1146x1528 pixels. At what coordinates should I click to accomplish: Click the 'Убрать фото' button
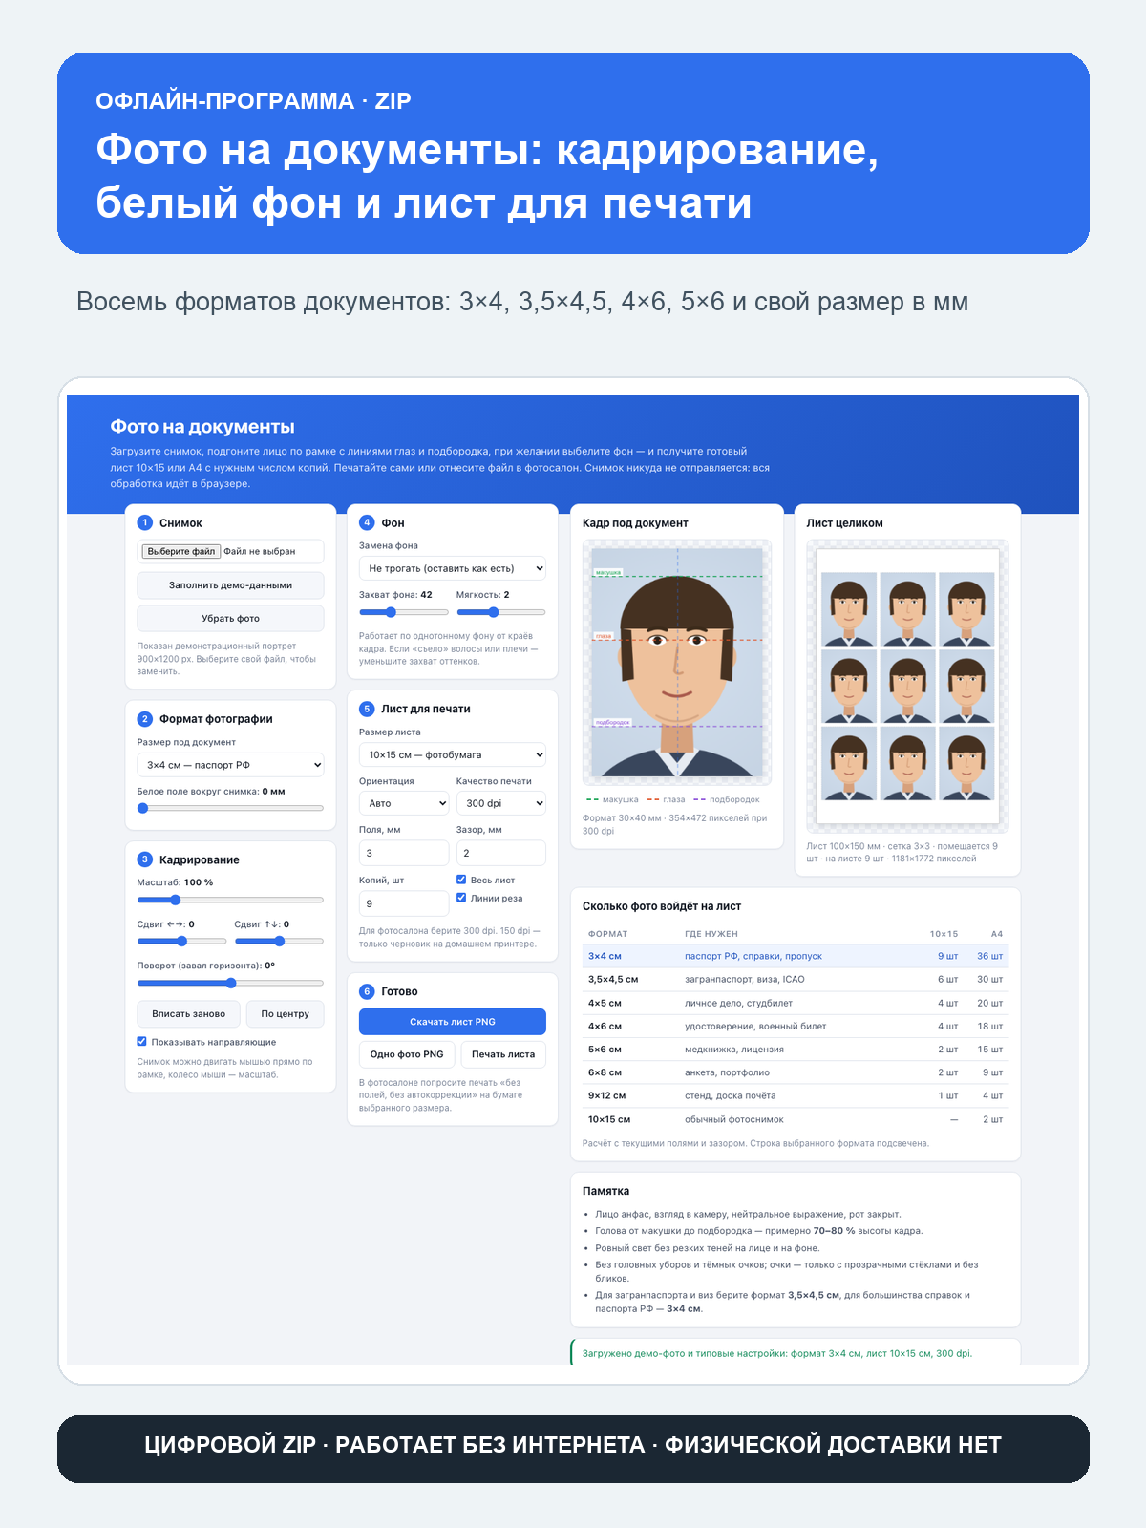click(230, 619)
